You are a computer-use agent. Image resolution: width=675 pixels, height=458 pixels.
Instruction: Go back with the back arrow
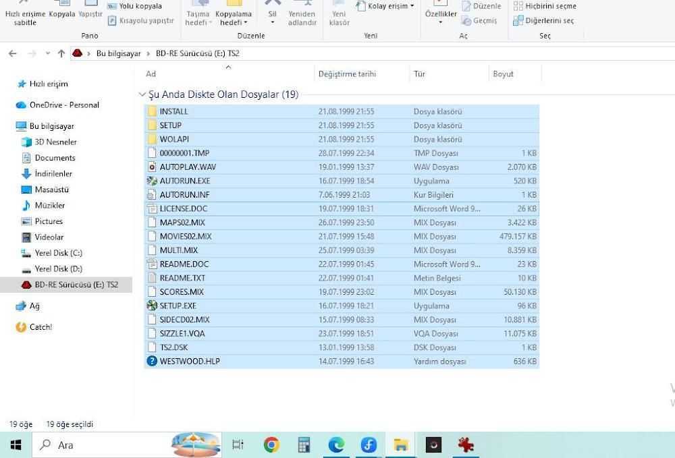pyautogui.click(x=12, y=53)
